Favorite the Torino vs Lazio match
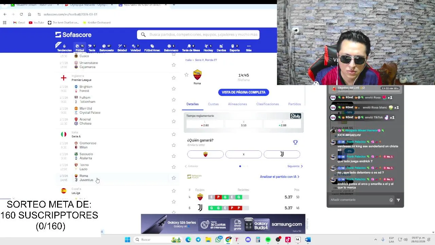The image size is (435, 245). 174,167
